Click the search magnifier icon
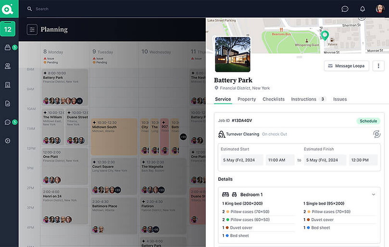389x247 pixels. pos(29,9)
